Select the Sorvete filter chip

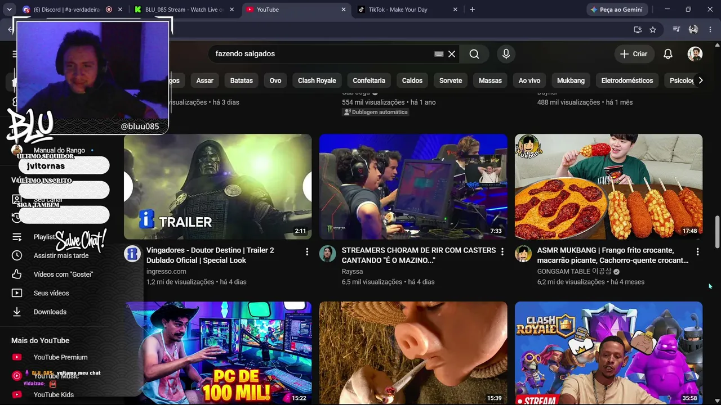pos(451,80)
